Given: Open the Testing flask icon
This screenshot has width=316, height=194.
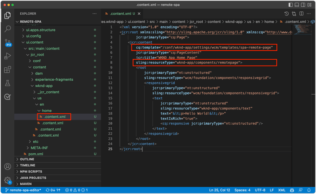Looking at the screenshot, I should click(x=8, y=83).
